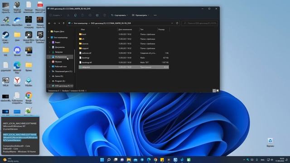This screenshot has width=290, height=163.
Task: Open the system tray overflow chevron
Action: tap(244, 160)
